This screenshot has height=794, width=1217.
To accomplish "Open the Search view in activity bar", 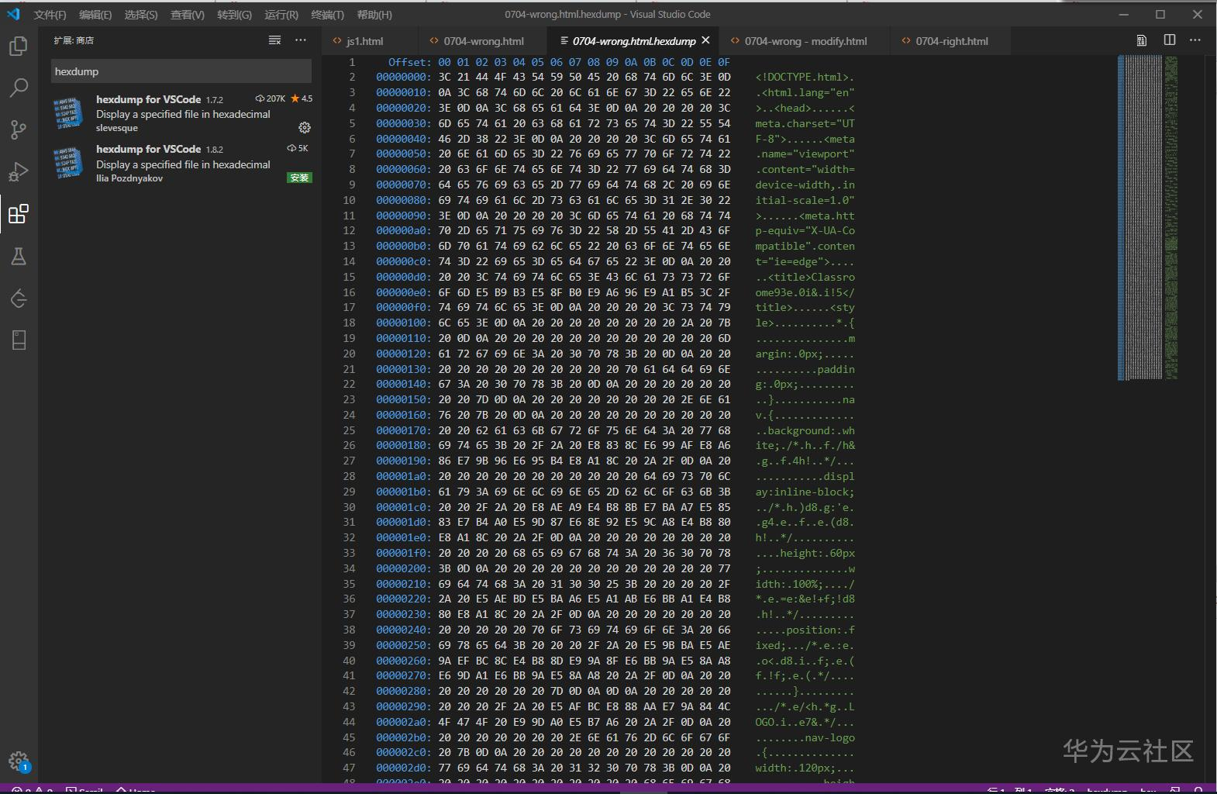I will [19, 88].
